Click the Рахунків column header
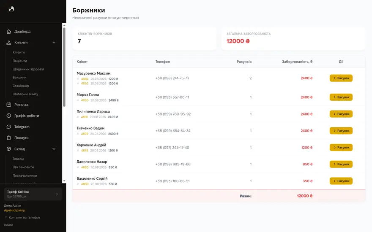This screenshot has height=232, width=372. [244, 62]
